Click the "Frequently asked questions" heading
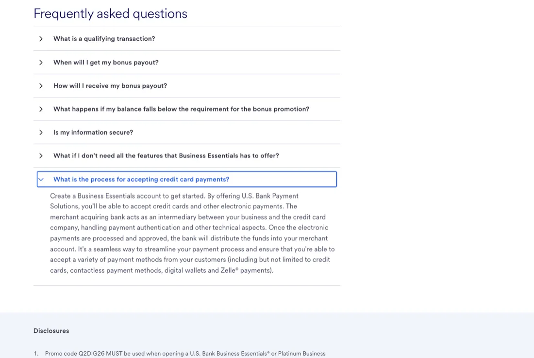Viewport: 534px width, 358px height. (x=110, y=14)
